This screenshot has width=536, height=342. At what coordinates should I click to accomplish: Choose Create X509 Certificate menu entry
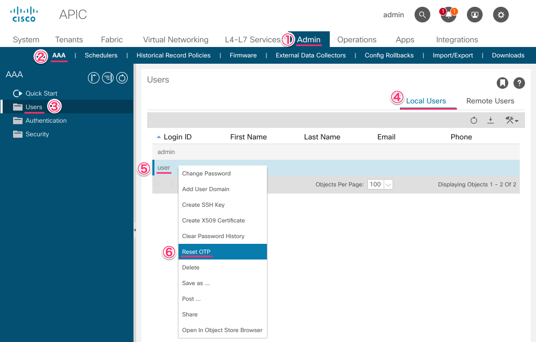(222, 221)
